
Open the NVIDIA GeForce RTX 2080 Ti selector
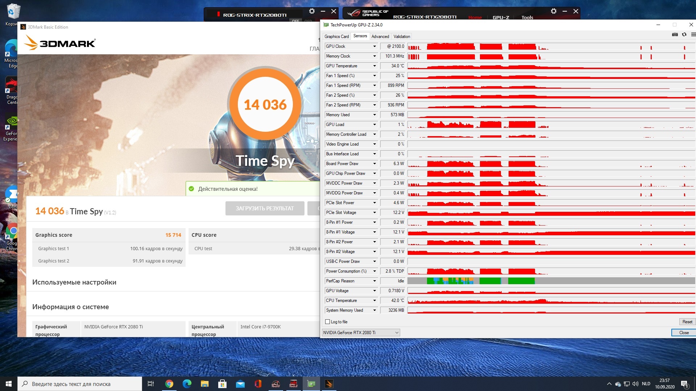pyautogui.click(x=361, y=332)
